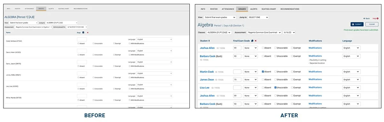Open the ROSTER tab in the After panel
The height and width of the screenshot is (122, 384).
(x=214, y=9)
